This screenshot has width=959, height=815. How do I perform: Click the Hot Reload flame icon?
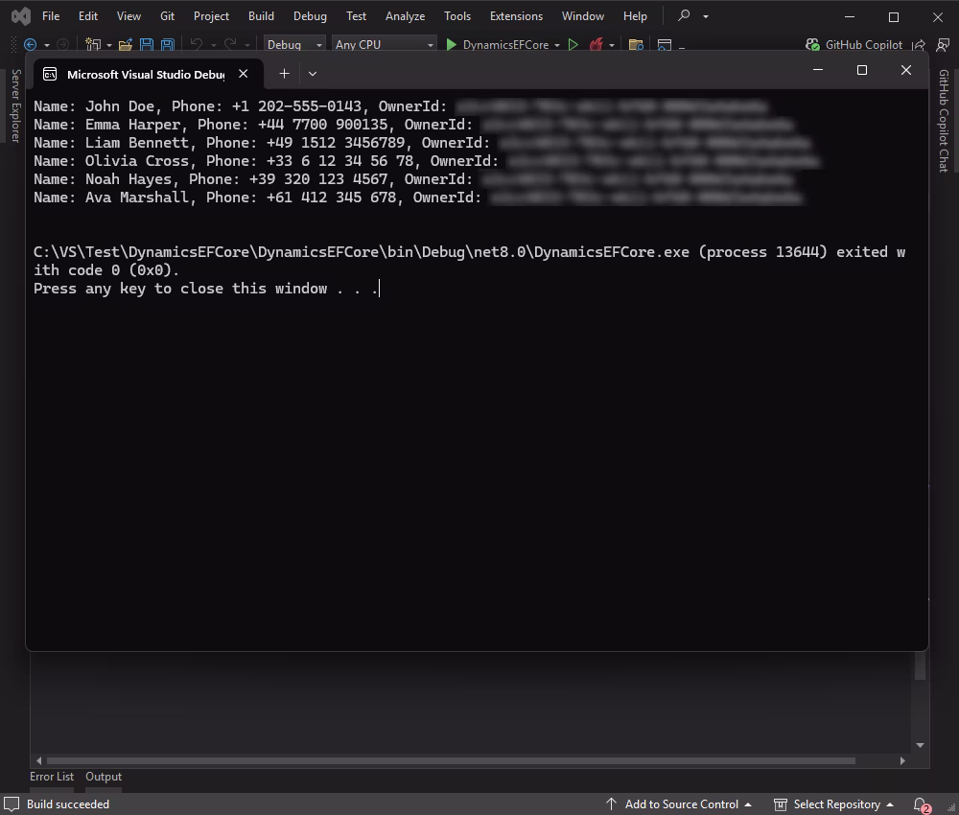click(x=596, y=45)
